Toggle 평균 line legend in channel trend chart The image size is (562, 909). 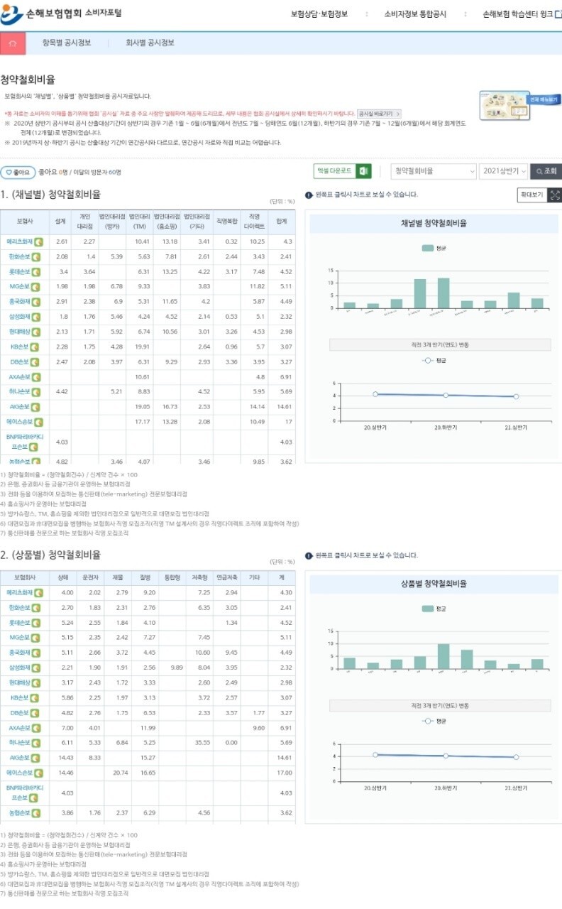pos(434,361)
